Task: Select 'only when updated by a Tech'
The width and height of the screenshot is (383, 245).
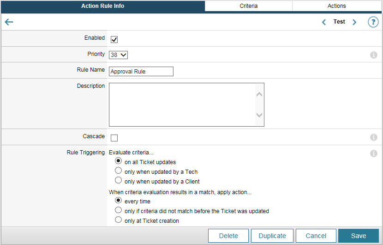Action: pyautogui.click(x=119, y=171)
